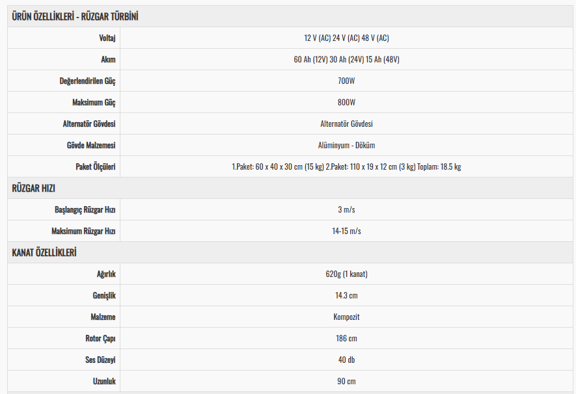Select the Maksimum Güç label
The height and width of the screenshot is (394, 576).
tap(94, 102)
